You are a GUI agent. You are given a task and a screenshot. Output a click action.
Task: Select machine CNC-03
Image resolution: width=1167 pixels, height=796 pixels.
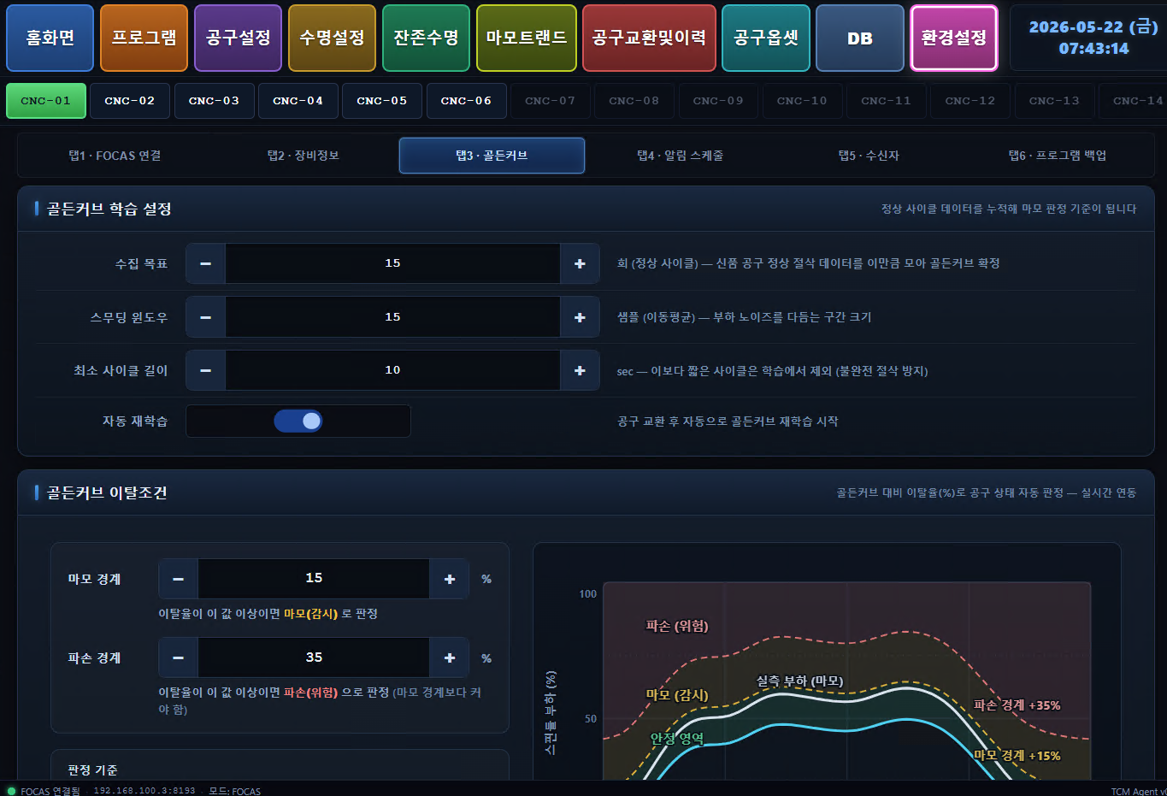[214, 101]
